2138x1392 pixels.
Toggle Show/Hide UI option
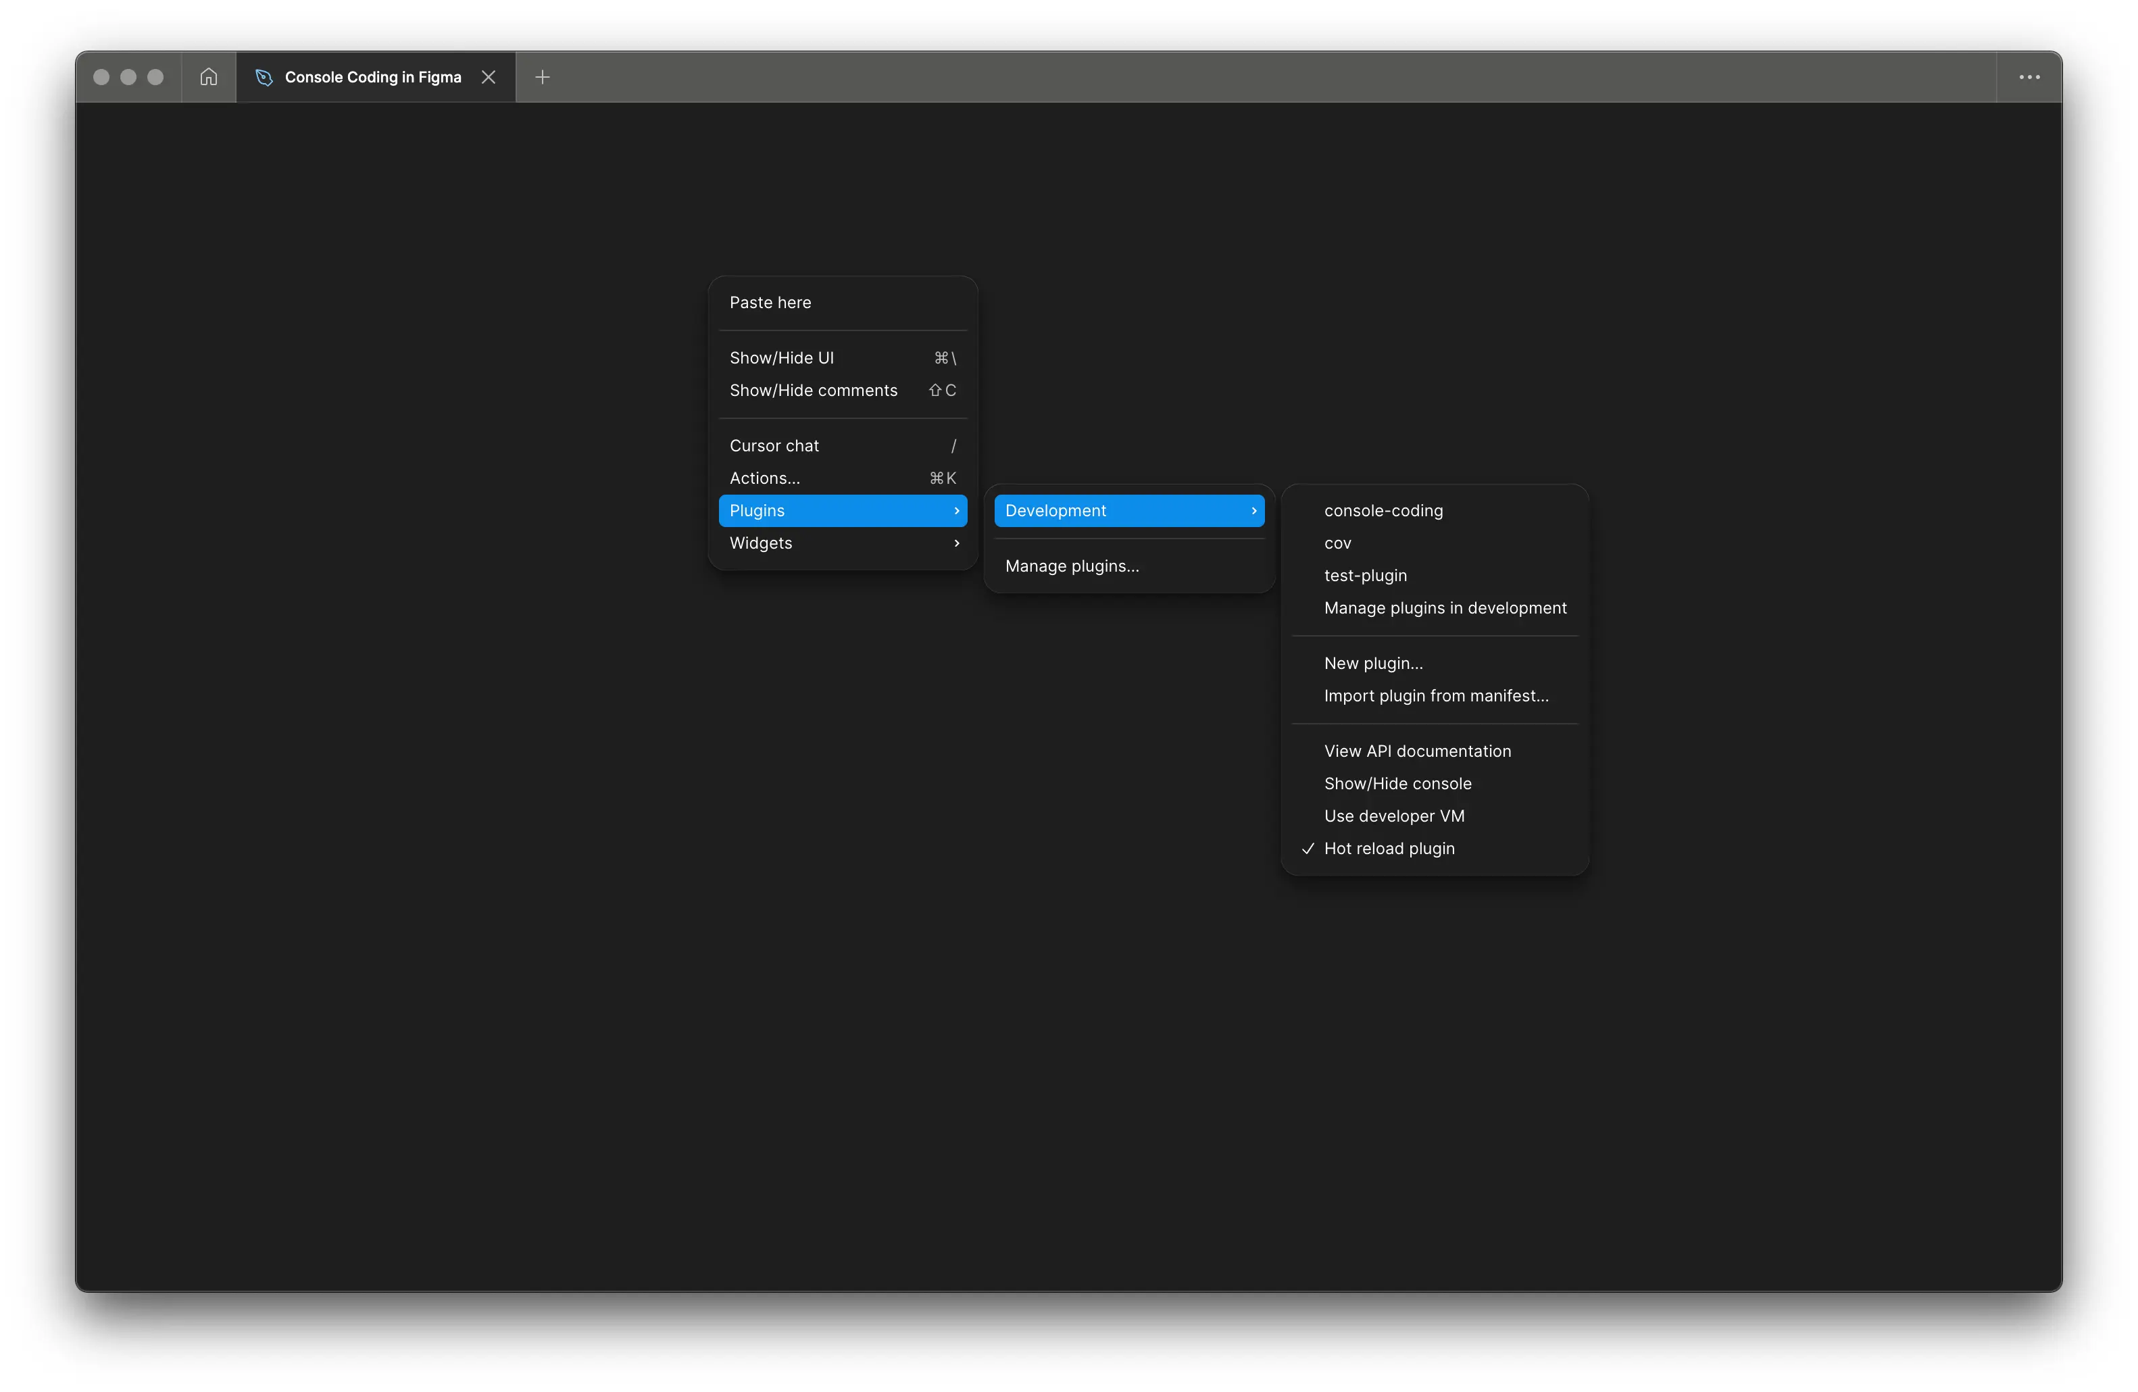(782, 358)
